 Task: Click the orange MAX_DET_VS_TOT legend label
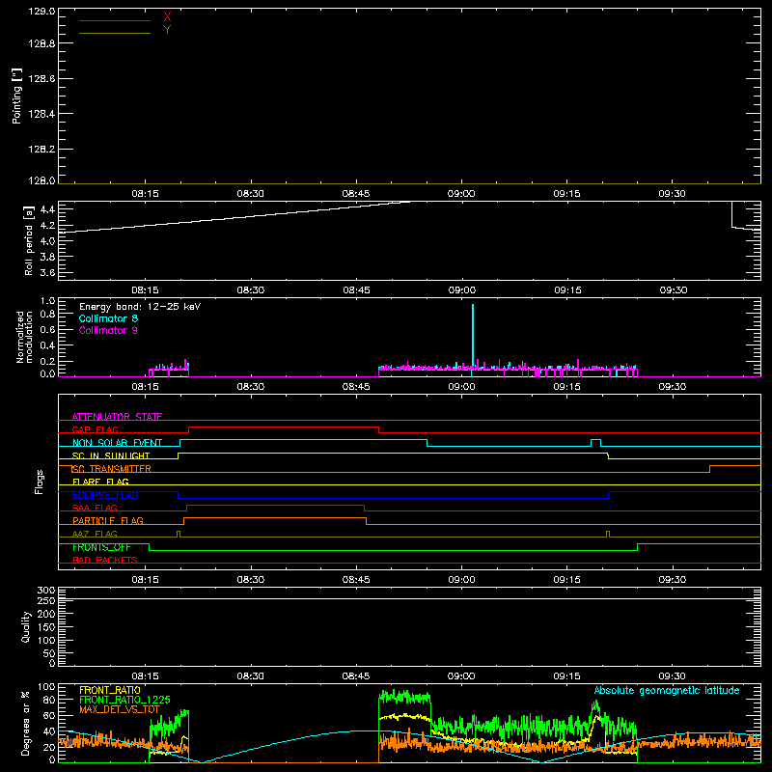click(120, 709)
